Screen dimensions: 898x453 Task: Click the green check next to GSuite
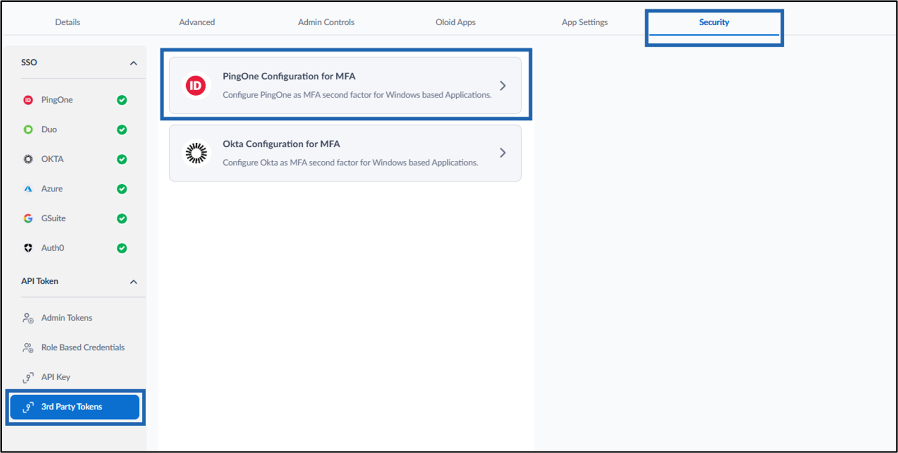(122, 219)
